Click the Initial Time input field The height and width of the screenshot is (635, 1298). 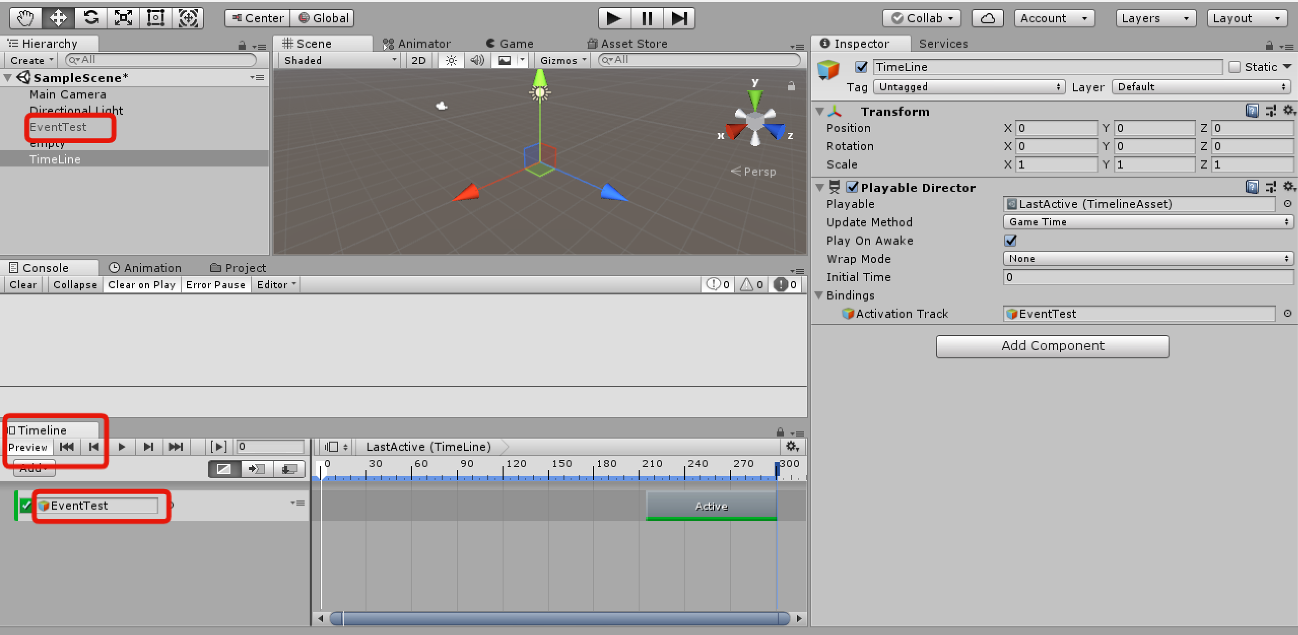[x=1147, y=277]
